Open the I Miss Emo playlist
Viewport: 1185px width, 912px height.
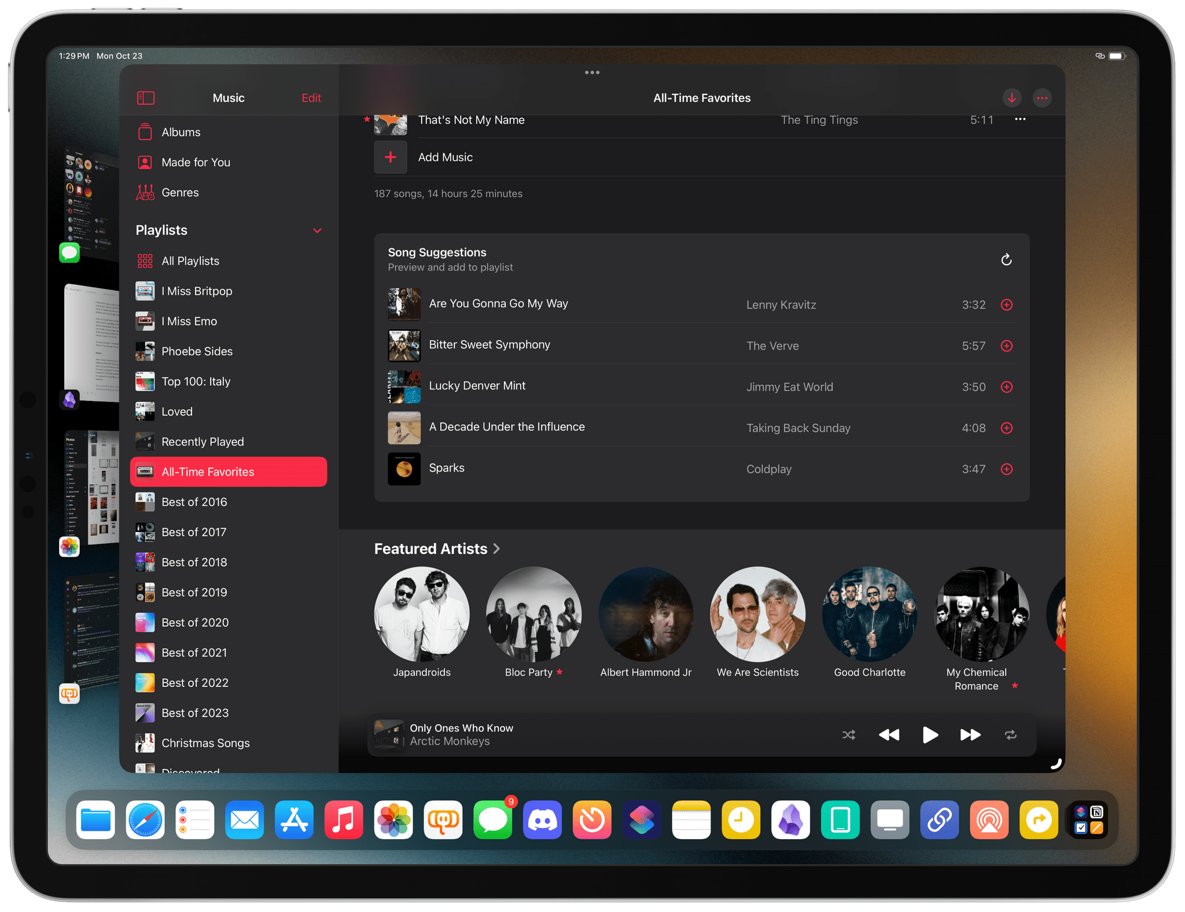pyautogui.click(x=229, y=321)
